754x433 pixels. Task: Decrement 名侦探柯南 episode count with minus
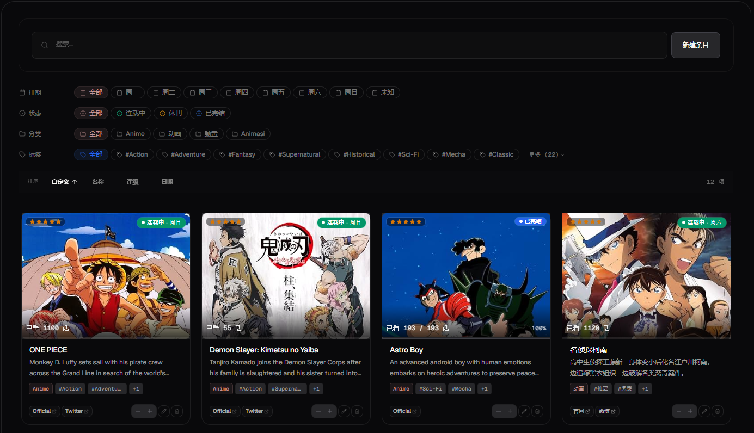(679, 411)
